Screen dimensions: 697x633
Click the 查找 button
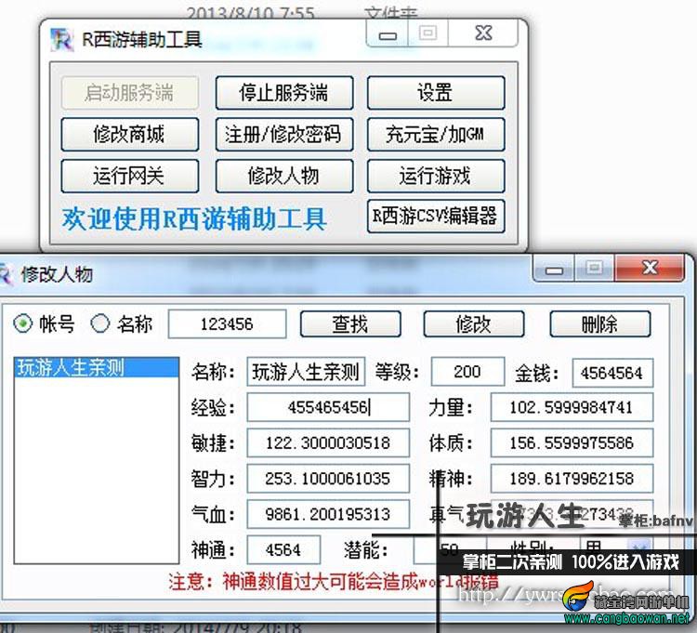click(x=350, y=324)
